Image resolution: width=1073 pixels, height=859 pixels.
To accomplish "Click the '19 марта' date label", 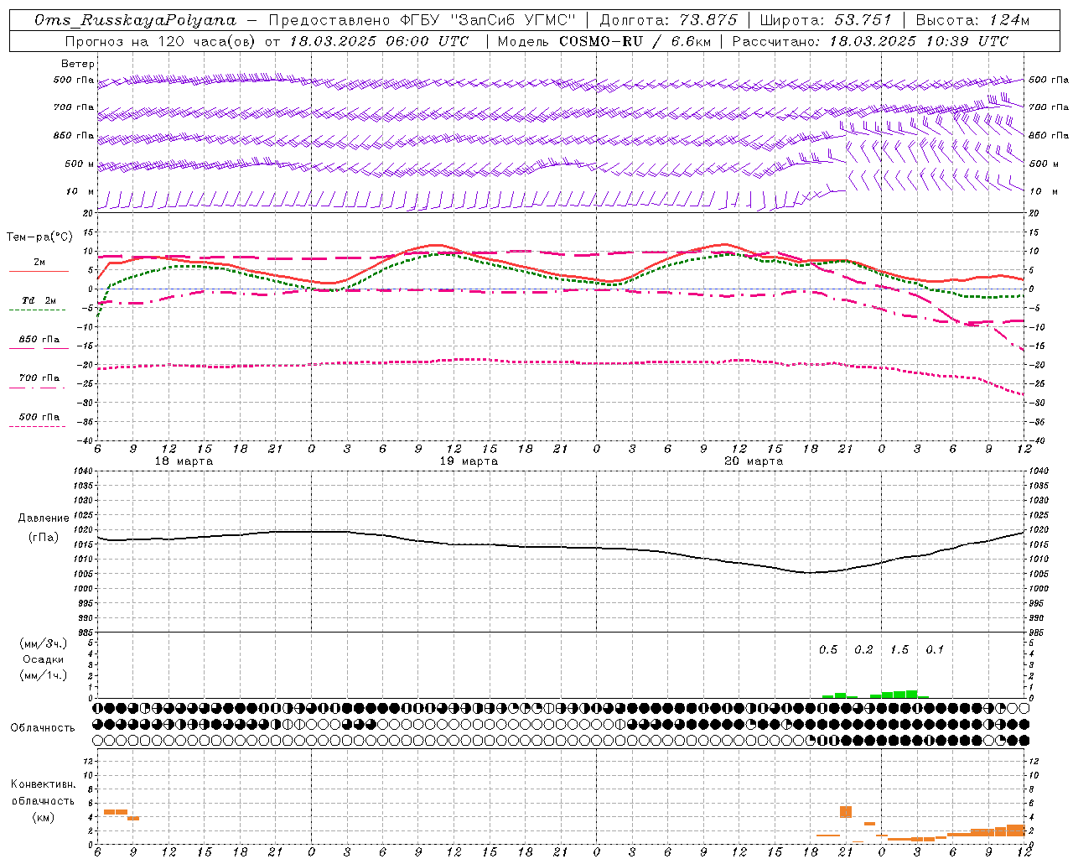I will point(469,461).
